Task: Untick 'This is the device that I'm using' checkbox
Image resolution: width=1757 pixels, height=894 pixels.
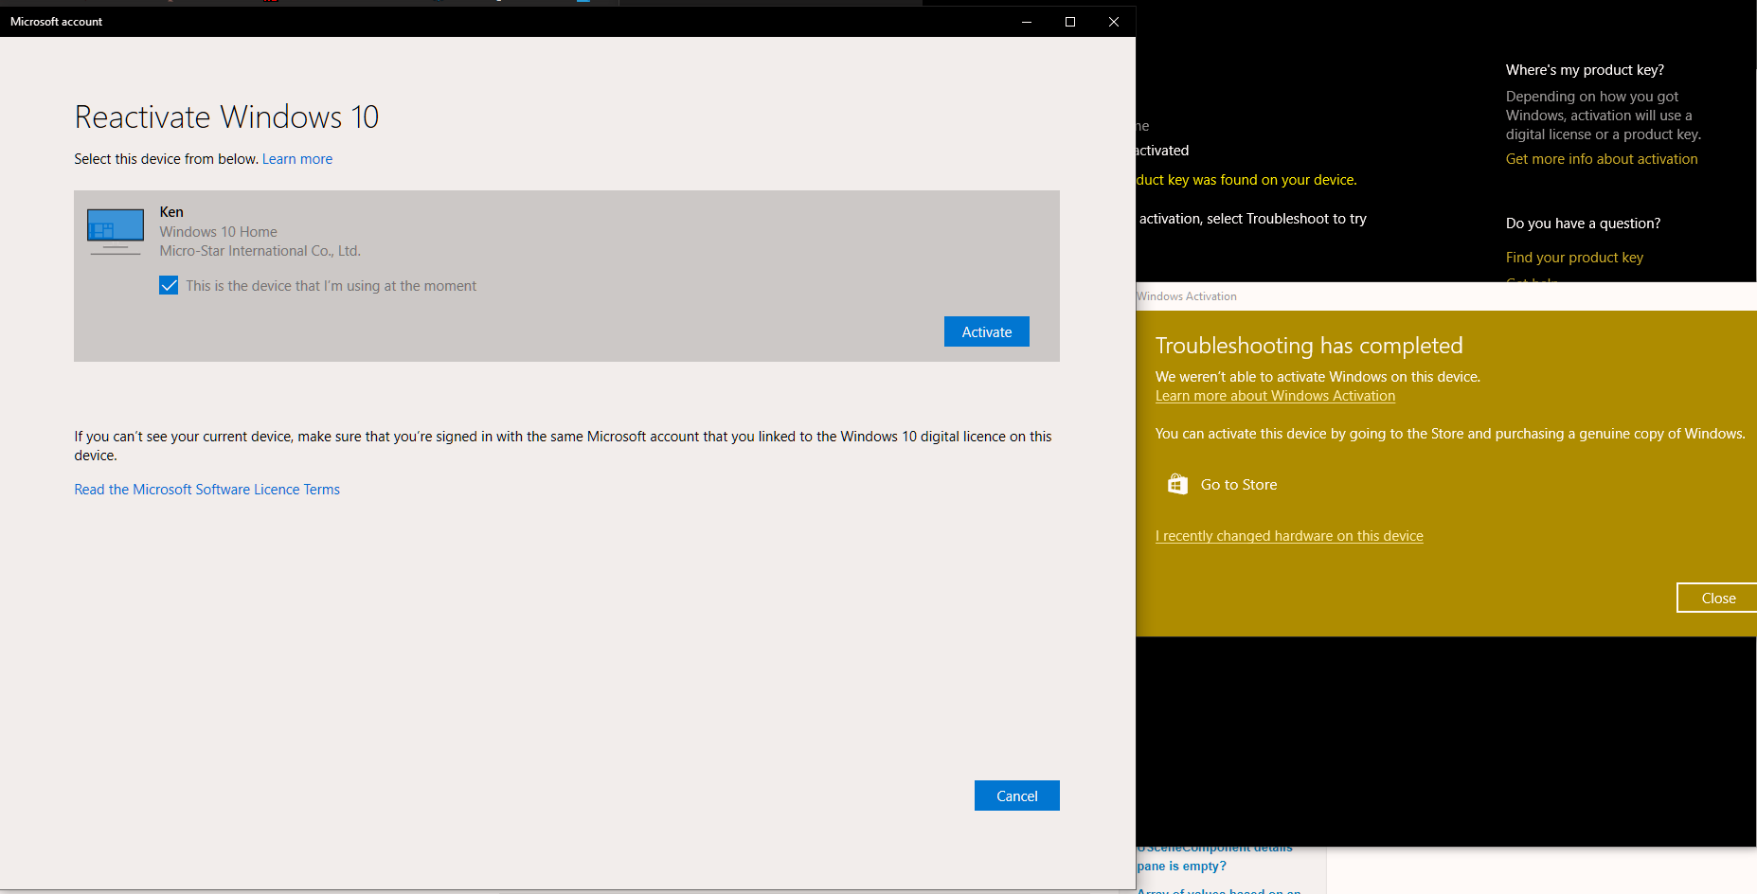Action: pyautogui.click(x=169, y=286)
